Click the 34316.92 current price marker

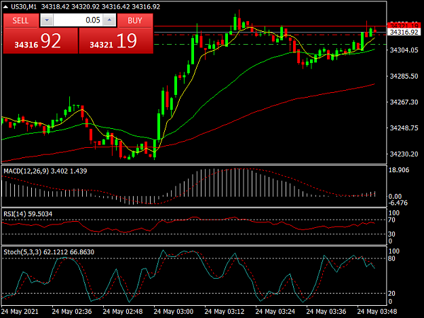click(x=404, y=32)
